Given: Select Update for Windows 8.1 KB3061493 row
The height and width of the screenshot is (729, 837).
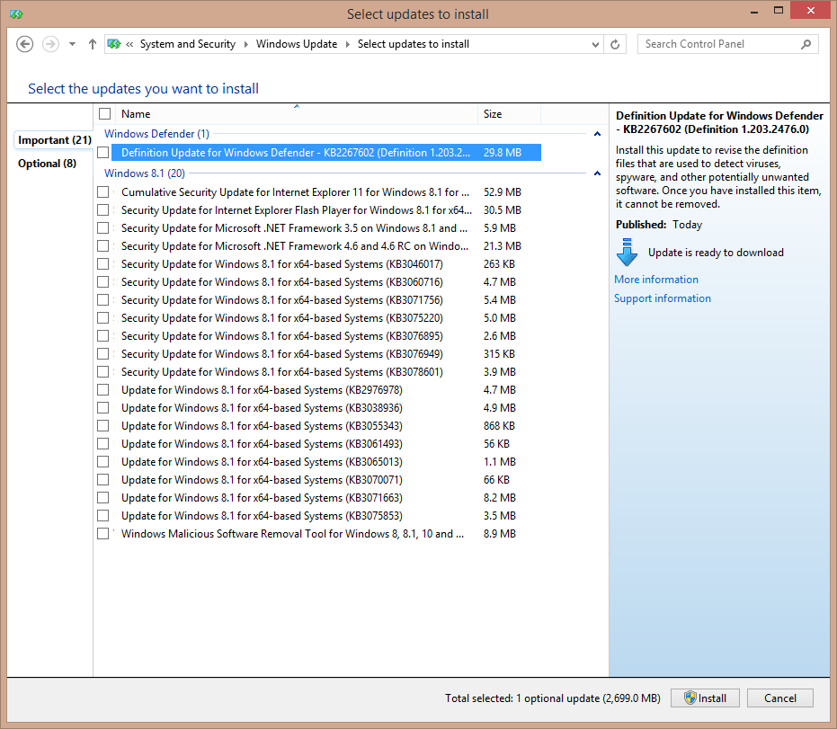Looking at the screenshot, I should coord(326,444).
